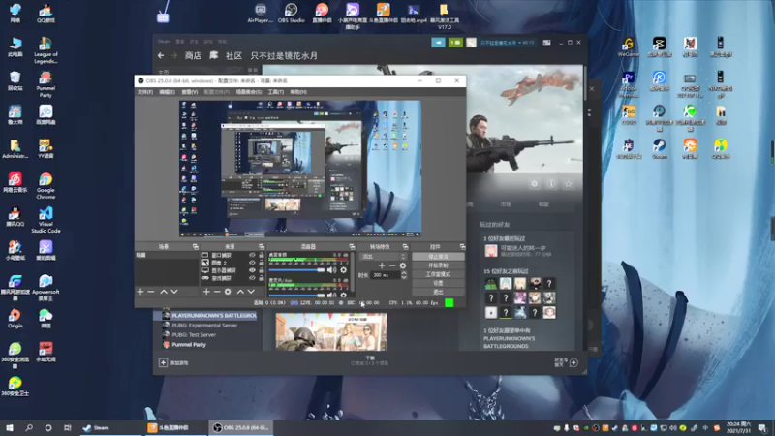Select PUBG: Test Server in Steam library

(193, 334)
